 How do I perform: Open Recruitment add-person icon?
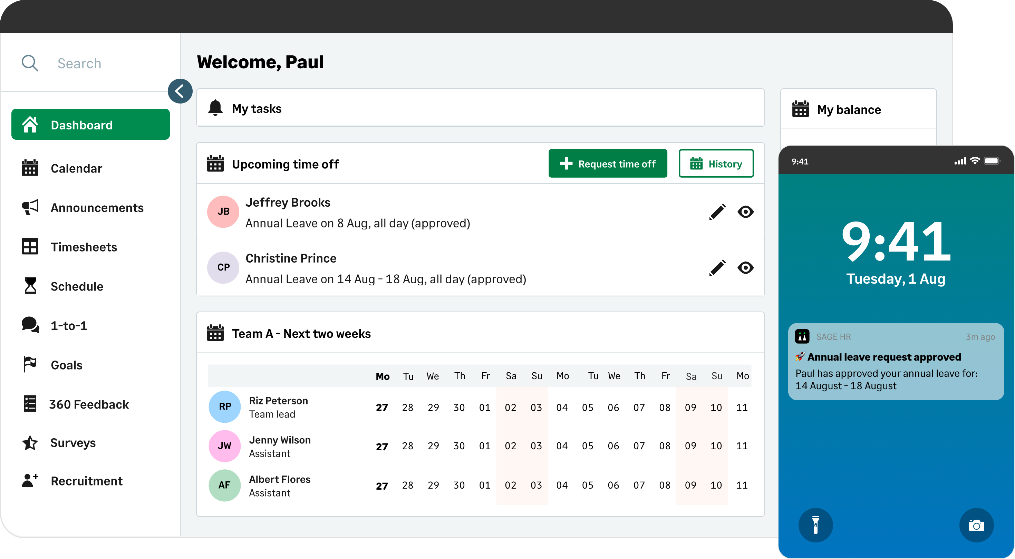(30, 481)
